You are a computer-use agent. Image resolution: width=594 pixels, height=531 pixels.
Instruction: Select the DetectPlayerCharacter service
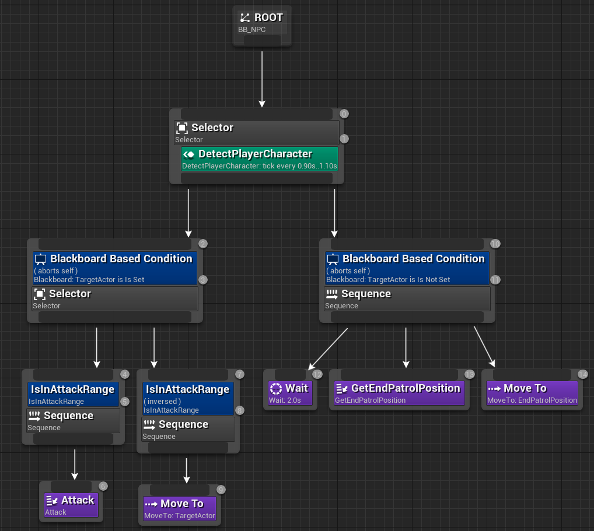[260, 159]
